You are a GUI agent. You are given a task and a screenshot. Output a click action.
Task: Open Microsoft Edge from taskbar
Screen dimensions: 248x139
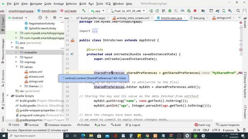pos(83,136)
